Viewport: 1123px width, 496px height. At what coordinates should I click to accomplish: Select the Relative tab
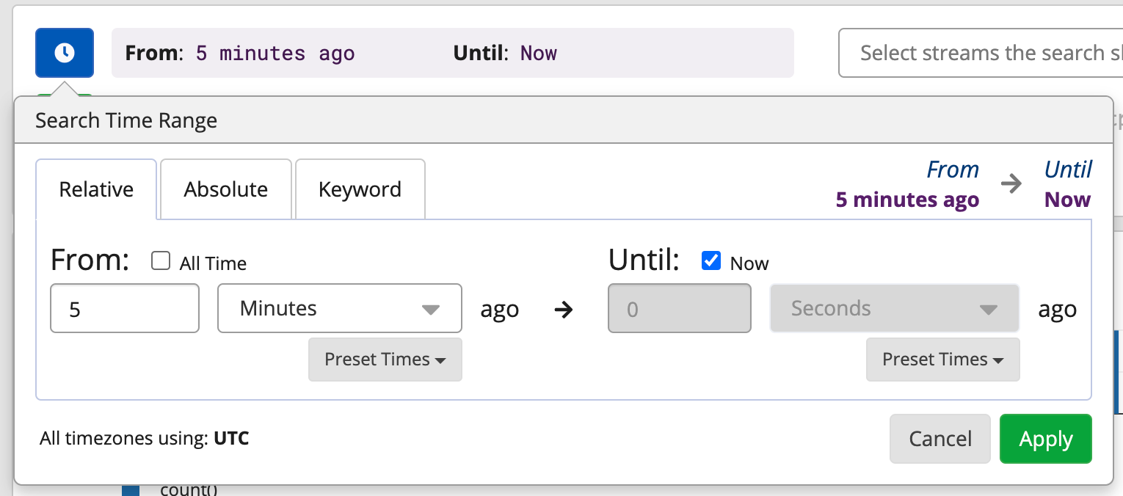(96, 189)
